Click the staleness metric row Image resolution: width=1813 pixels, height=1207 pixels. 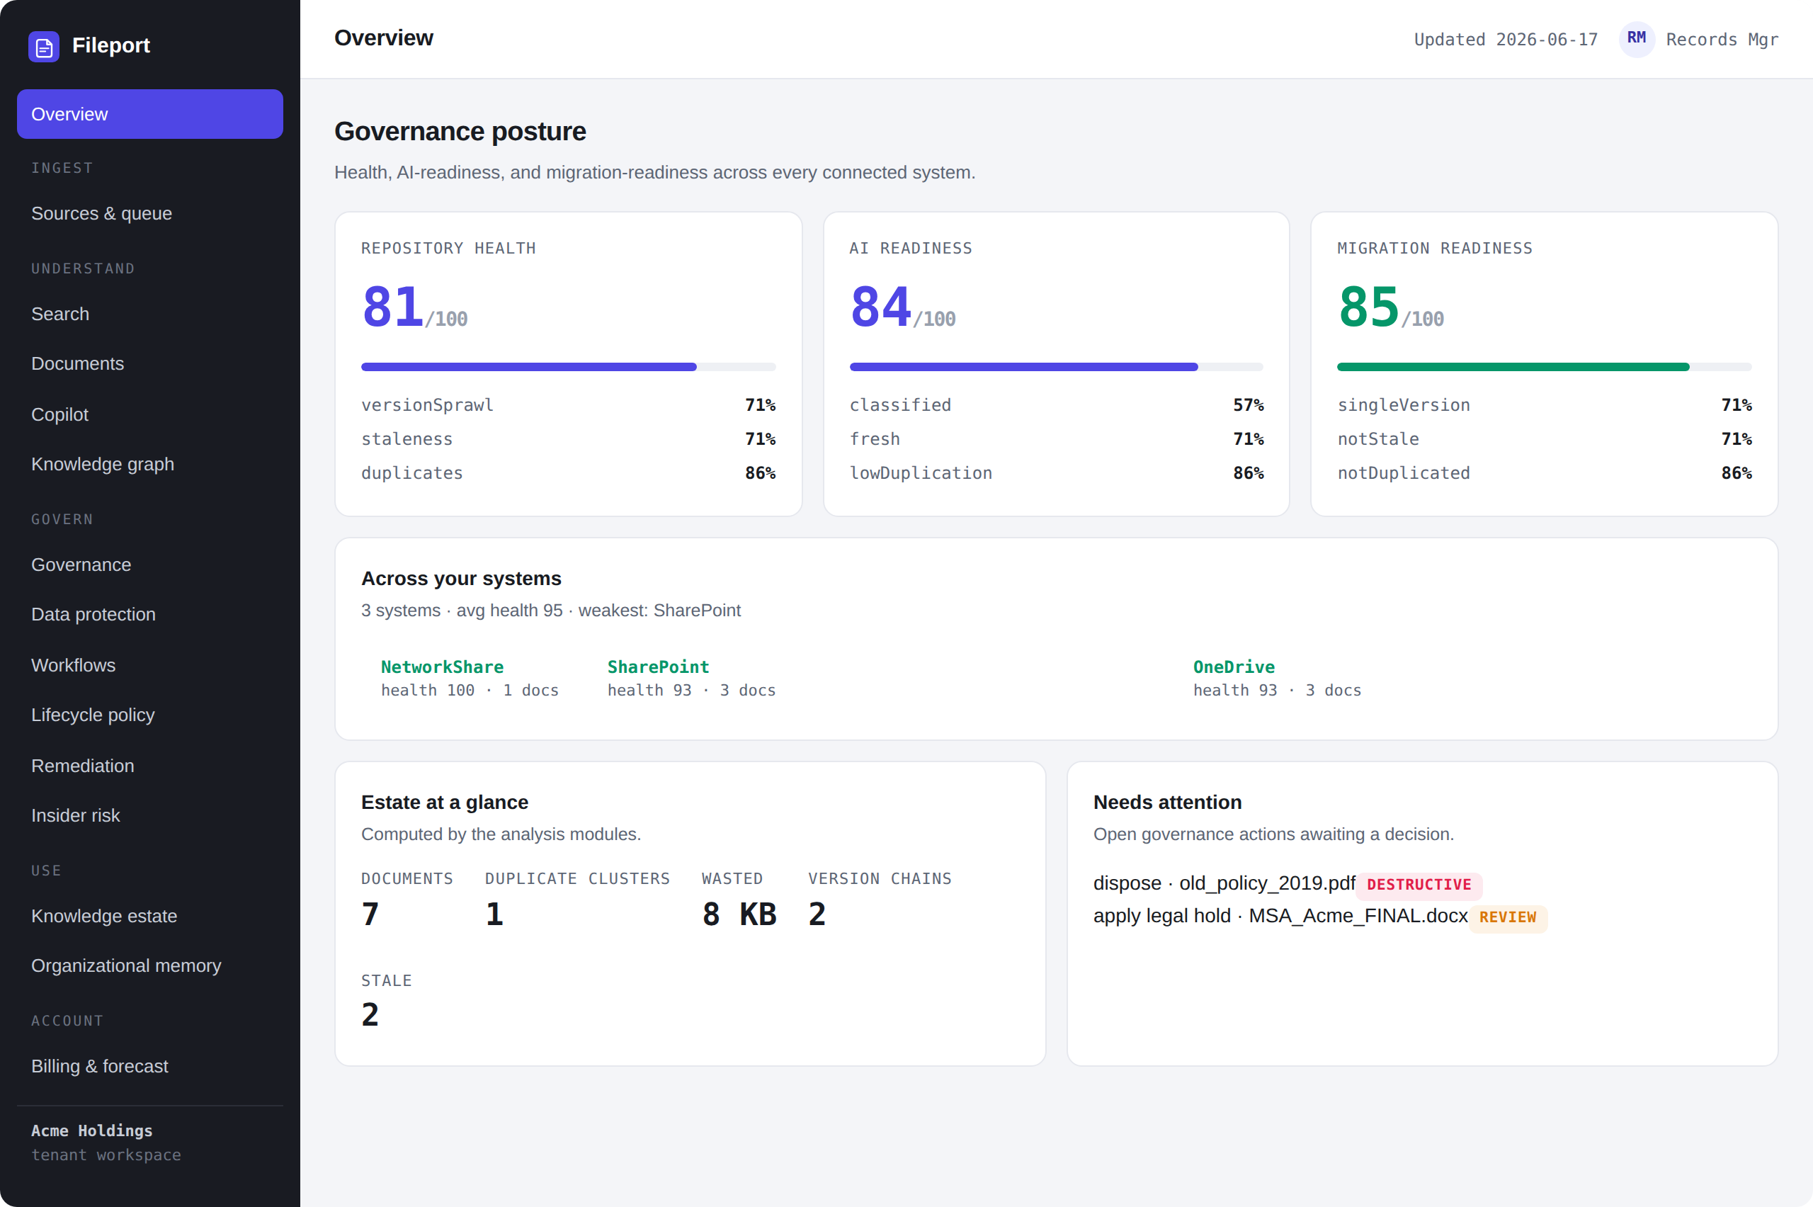(568, 438)
